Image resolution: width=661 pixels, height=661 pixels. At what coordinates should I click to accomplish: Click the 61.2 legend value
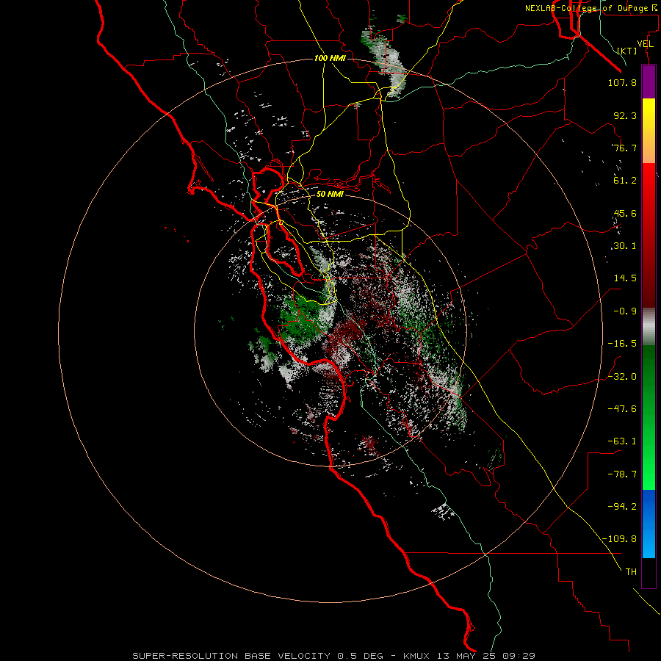point(625,181)
